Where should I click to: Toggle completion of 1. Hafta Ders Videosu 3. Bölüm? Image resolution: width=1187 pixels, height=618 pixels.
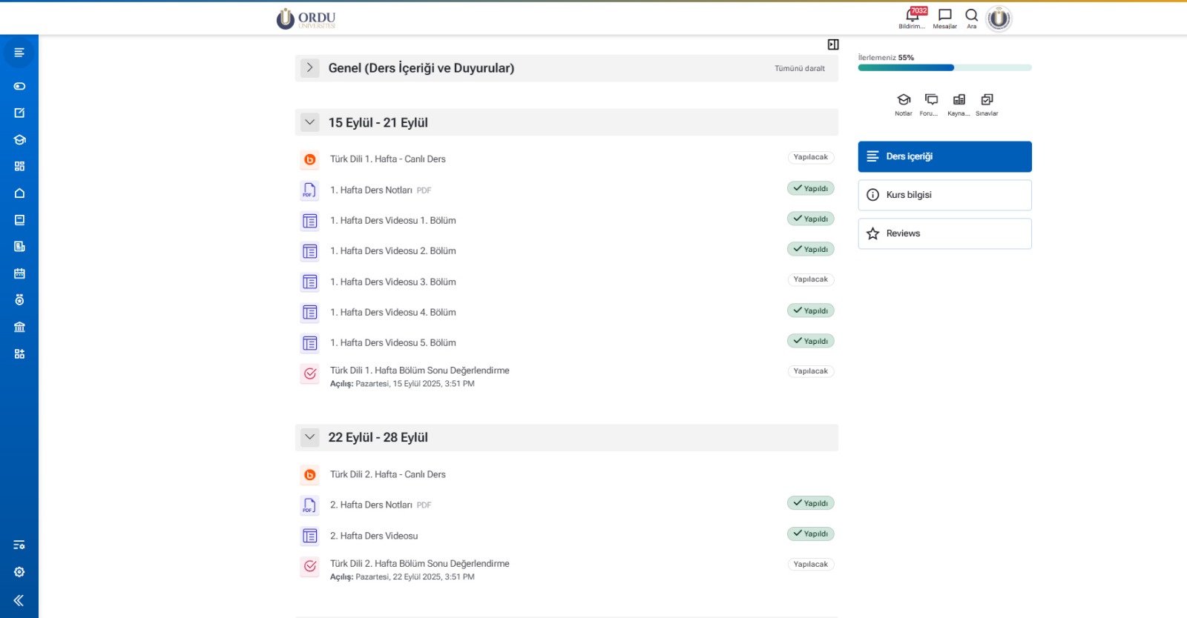click(810, 279)
